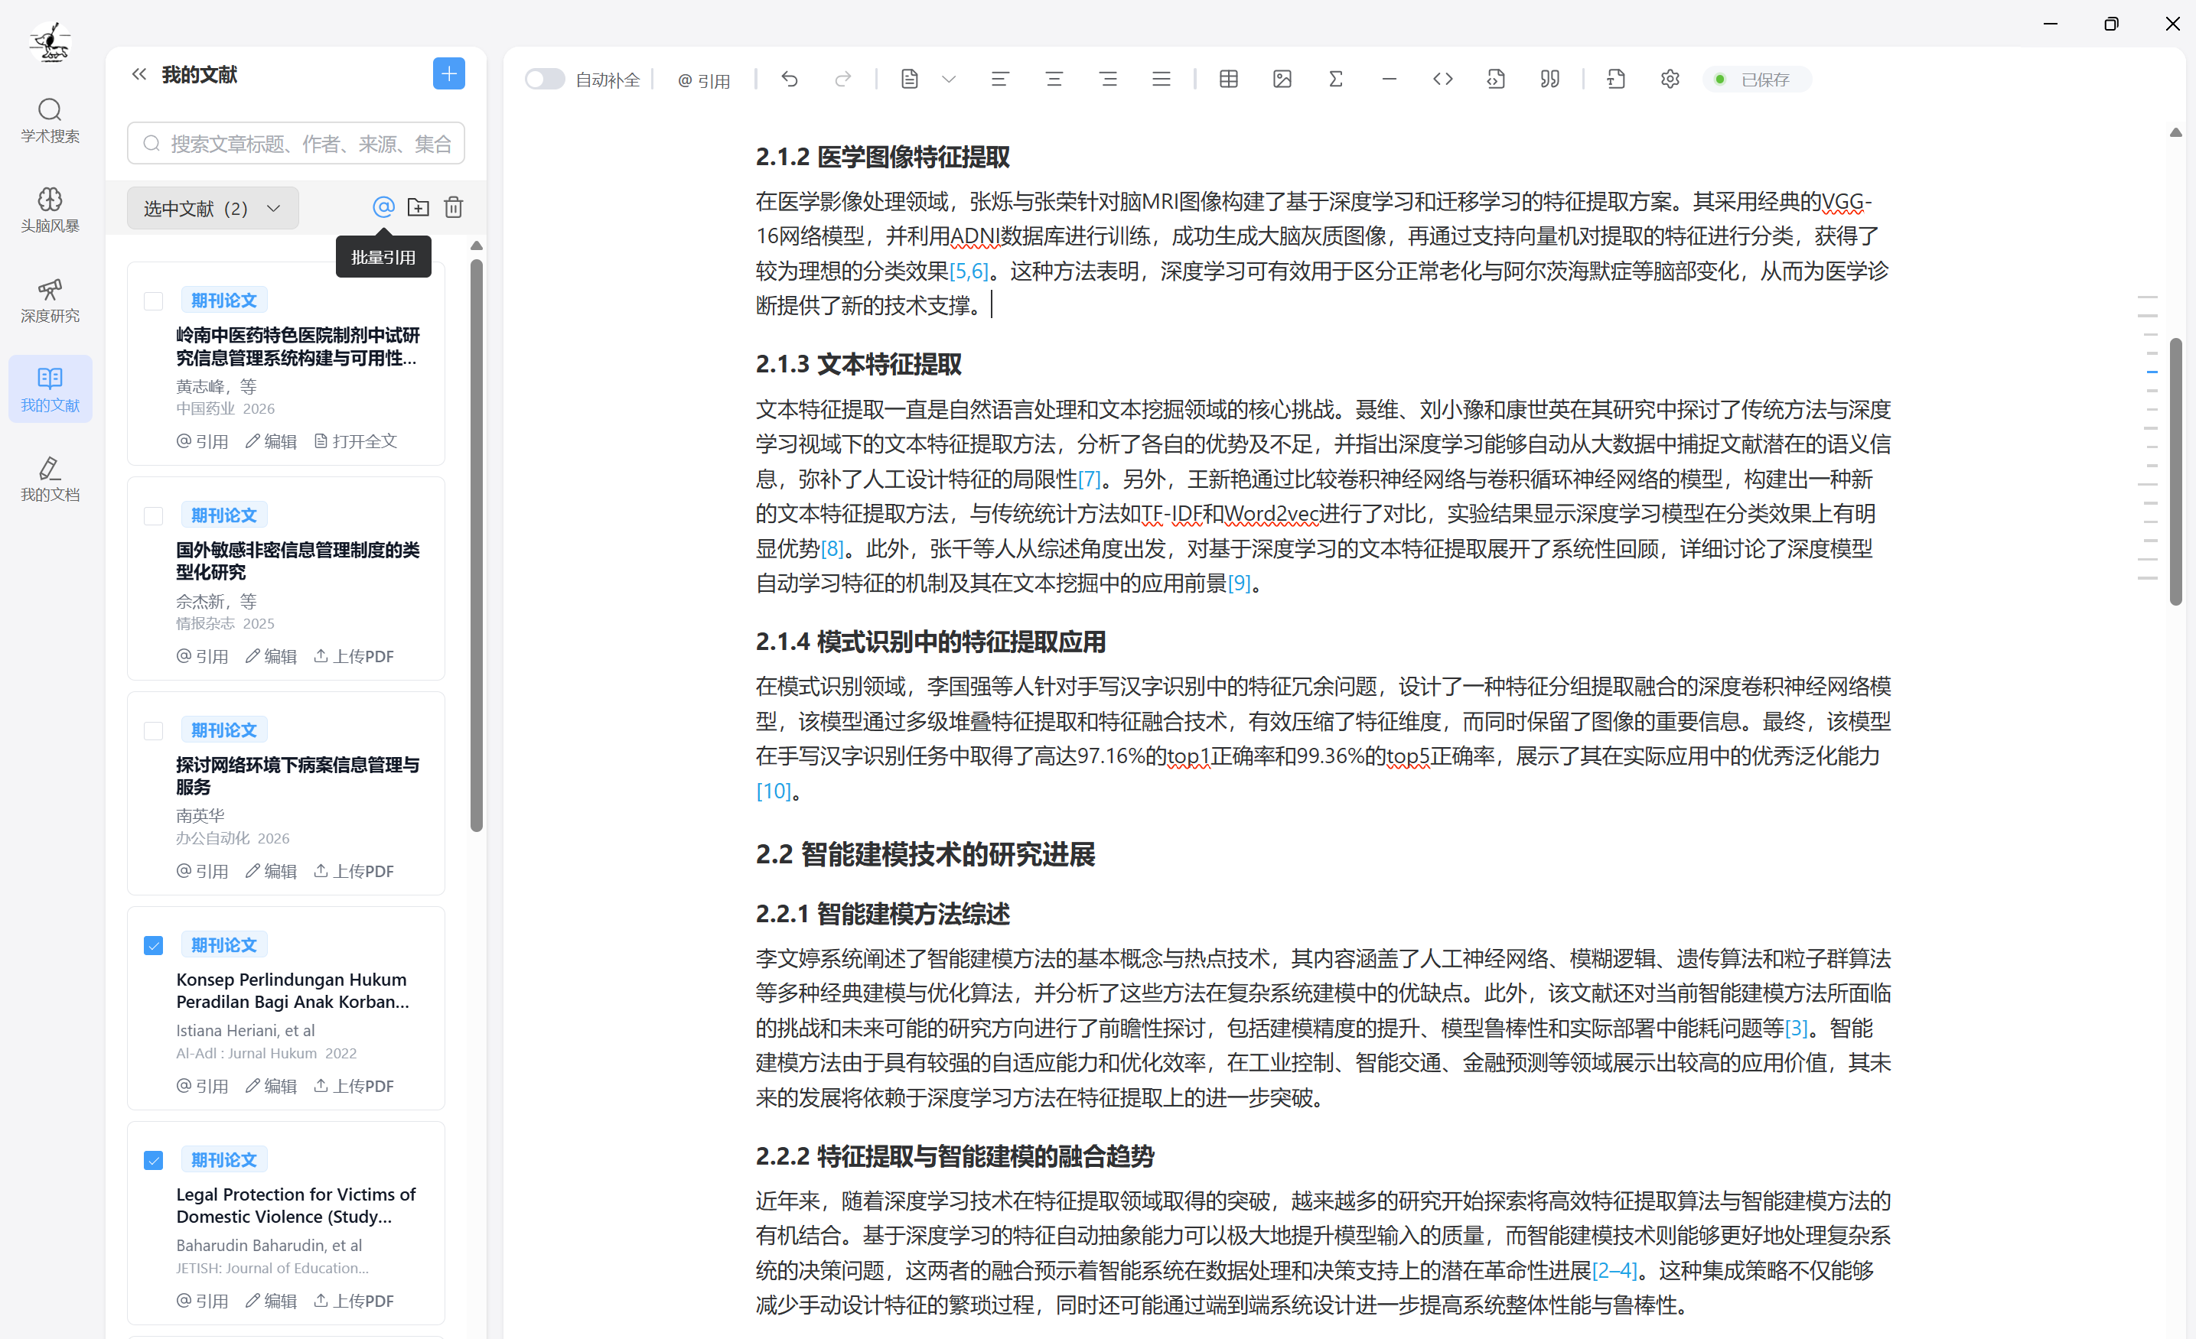Click 上传PDF for 探讨网络环境下病案信息管理

(354, 871)
